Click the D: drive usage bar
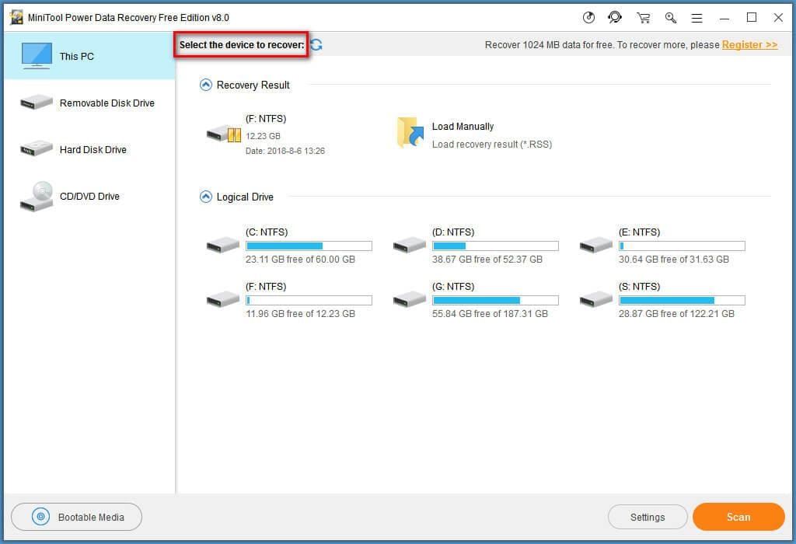 click(495, 246)
